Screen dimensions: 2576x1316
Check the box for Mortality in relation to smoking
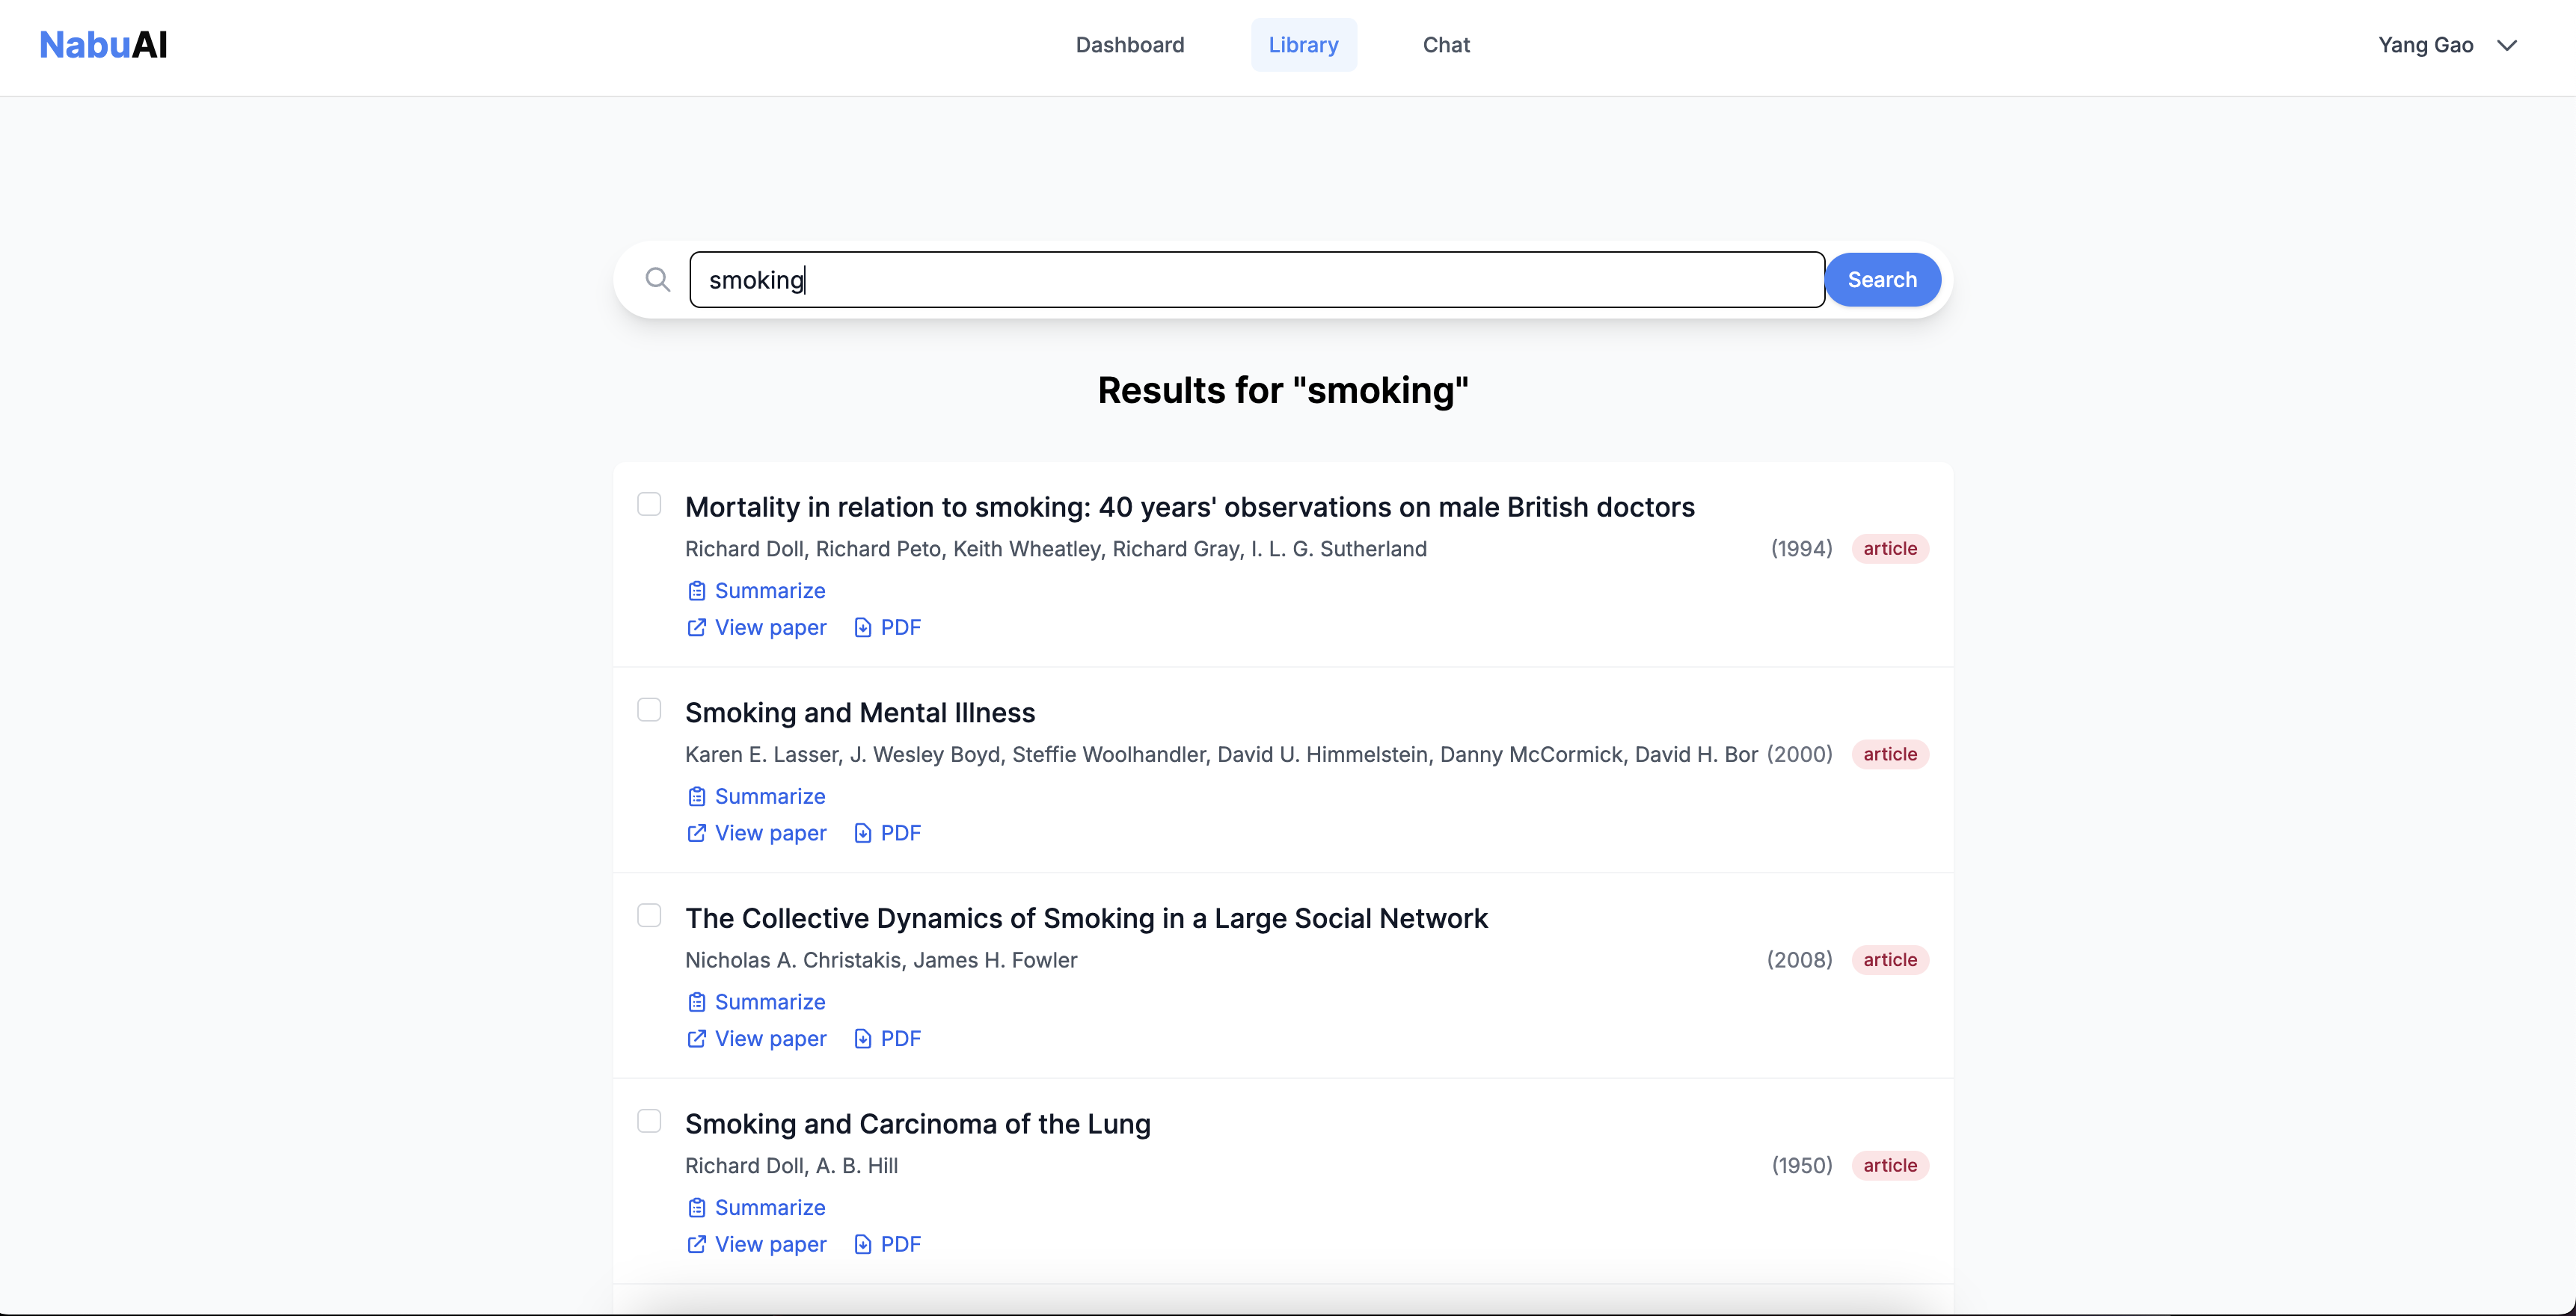(x=649, y=504)
